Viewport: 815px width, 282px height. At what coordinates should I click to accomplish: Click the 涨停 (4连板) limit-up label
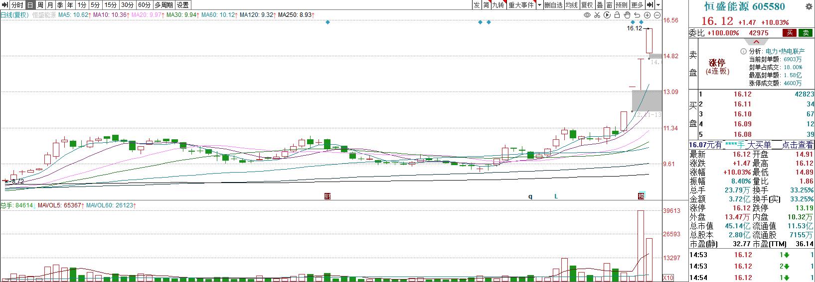point(717,67)
